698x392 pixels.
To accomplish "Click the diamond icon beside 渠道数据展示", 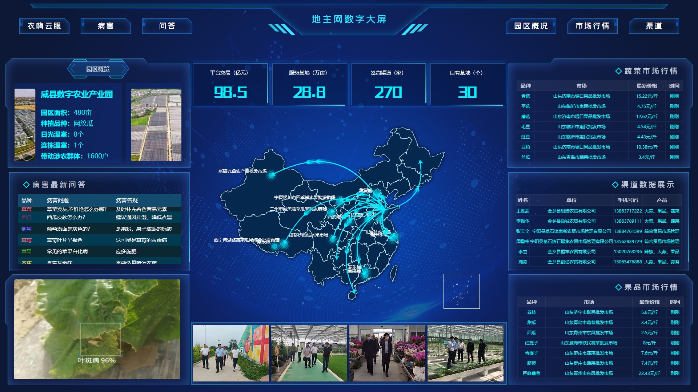I will pos(615,185).
